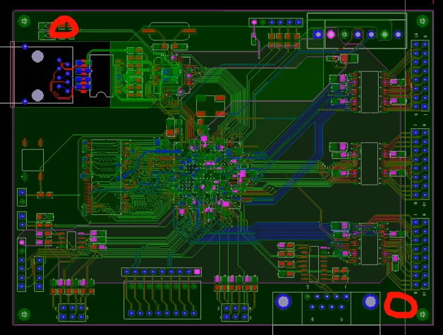443x335 pixels.
Task: Select the white square component outline on left side
Action: click(x=32, y=160)
